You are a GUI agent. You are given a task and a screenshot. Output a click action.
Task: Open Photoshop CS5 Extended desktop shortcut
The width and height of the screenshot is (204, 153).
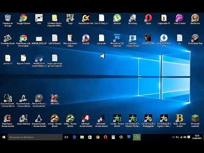(x=117, y=38)
